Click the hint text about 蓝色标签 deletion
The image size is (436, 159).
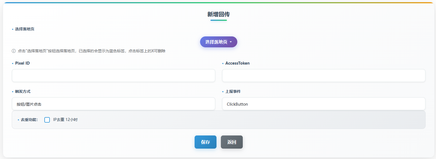[92, 51]
